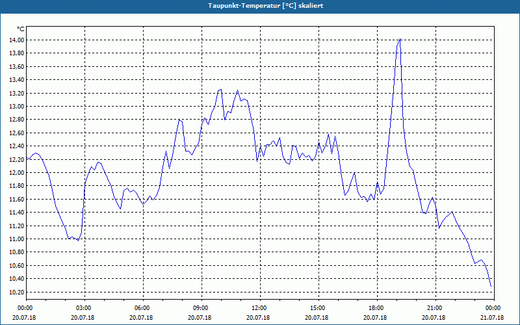520x325 pixels.
Task: Select the 13,00 y-axis value
Action: click(x=18, y=107)
